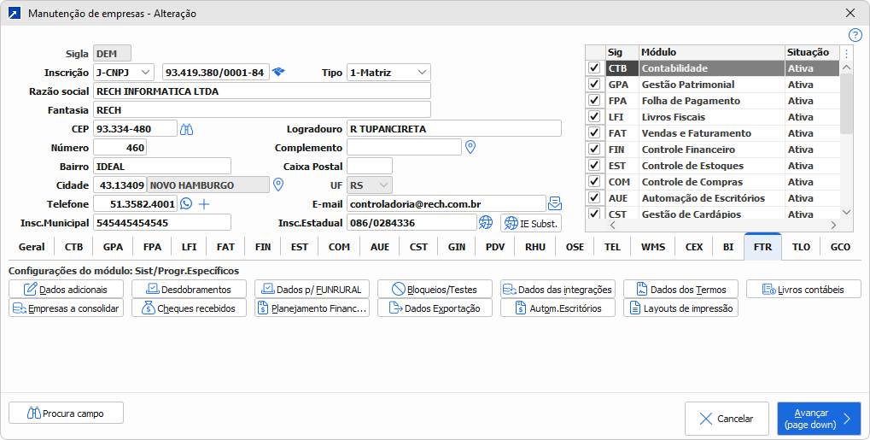Switch to the Geral tab
This screenshot has height=440, width=870.
pyautogui.click(x=32, y=247)
